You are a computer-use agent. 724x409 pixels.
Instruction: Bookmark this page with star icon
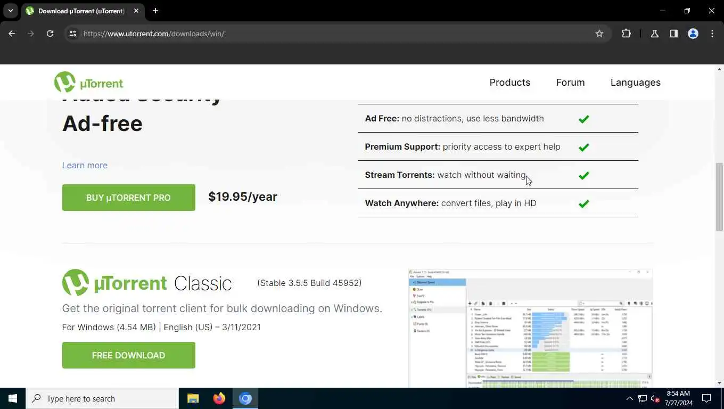tap(599, 34)
